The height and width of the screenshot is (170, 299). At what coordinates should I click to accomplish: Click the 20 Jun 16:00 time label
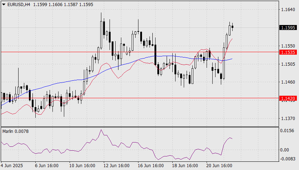pyautogui.click(x=219, y=165)
